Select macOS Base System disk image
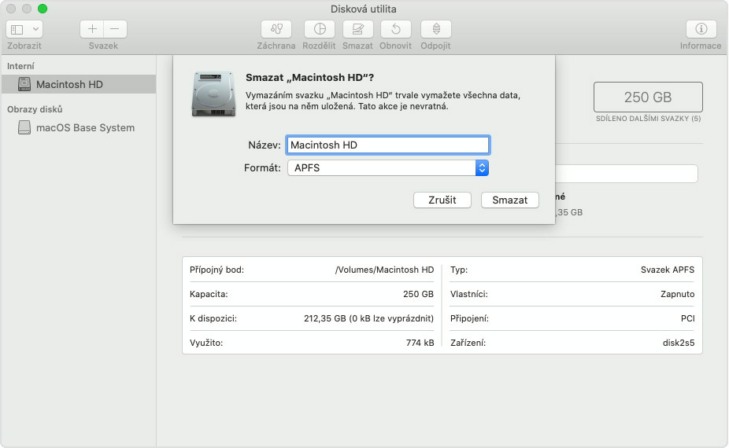729x448 pixels. 85,127
